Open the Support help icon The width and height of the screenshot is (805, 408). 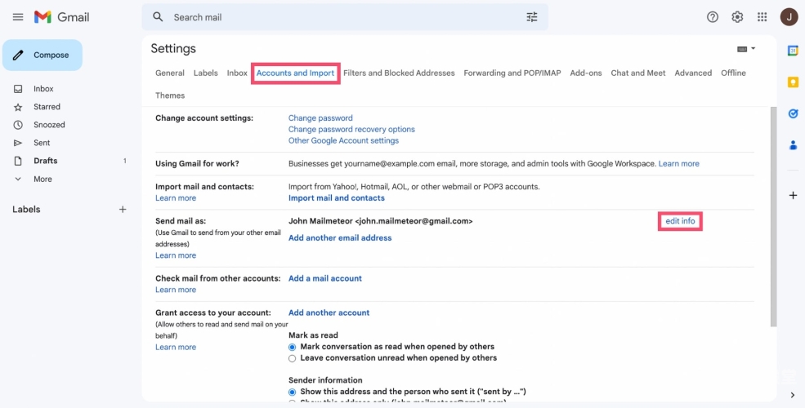[713, 17]
